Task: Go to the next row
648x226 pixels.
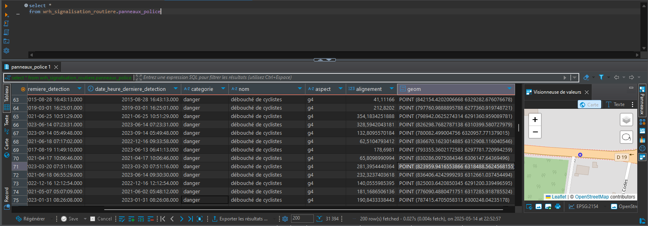Action: pyautogui.click(x=182, y=219)
